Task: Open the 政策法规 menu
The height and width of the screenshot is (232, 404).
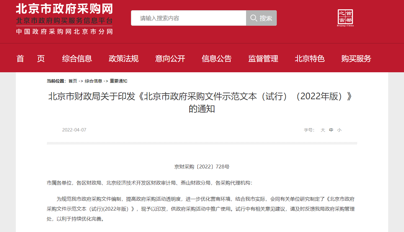Action: [123, 58]
